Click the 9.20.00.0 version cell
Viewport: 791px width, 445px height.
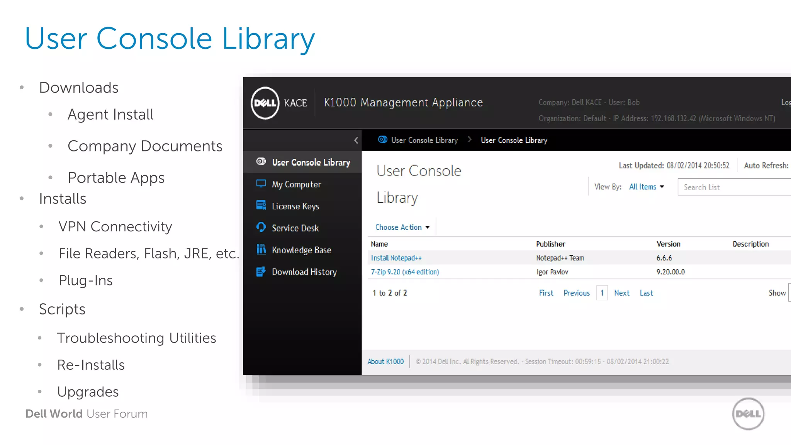(670, 272)
